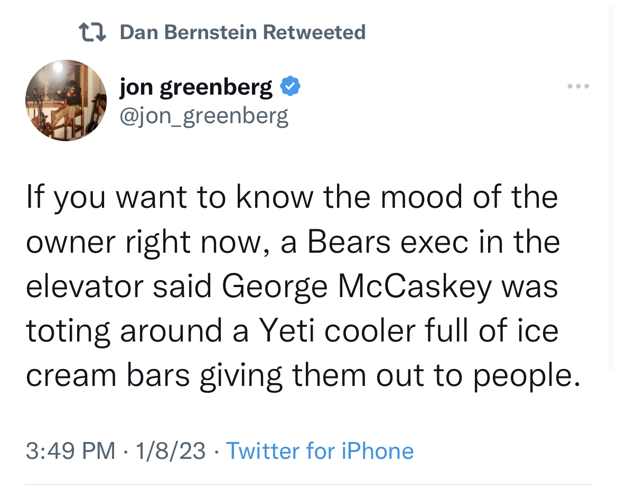This screenshot has height=498, width=618.
Task: Click the display name jon greenberg
Action: [x=196, y=87]
